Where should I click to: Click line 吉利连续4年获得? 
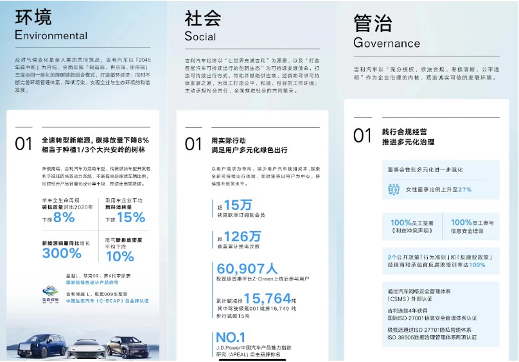(407, 311)
